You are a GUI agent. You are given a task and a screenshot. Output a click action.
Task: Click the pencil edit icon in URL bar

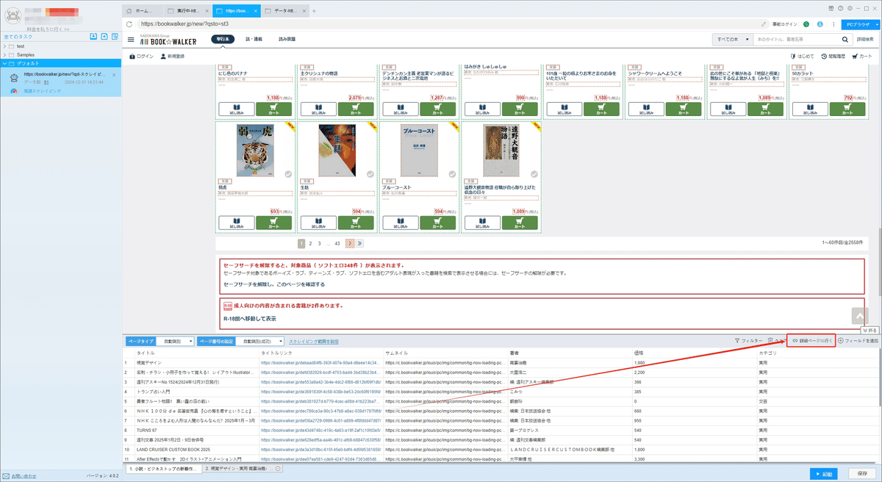point(764,24)
